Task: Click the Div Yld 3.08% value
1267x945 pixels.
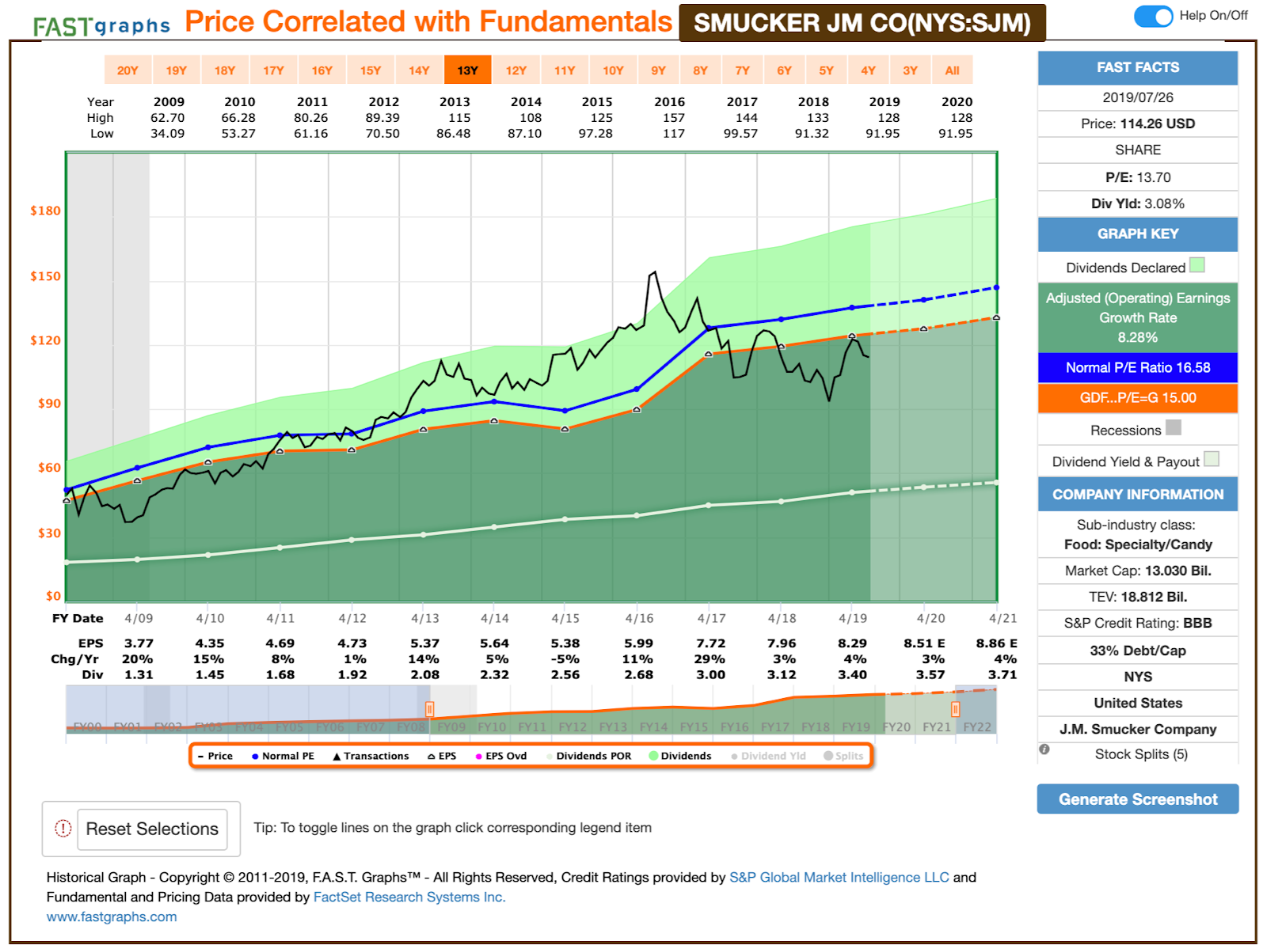Action: point(1162,203)
